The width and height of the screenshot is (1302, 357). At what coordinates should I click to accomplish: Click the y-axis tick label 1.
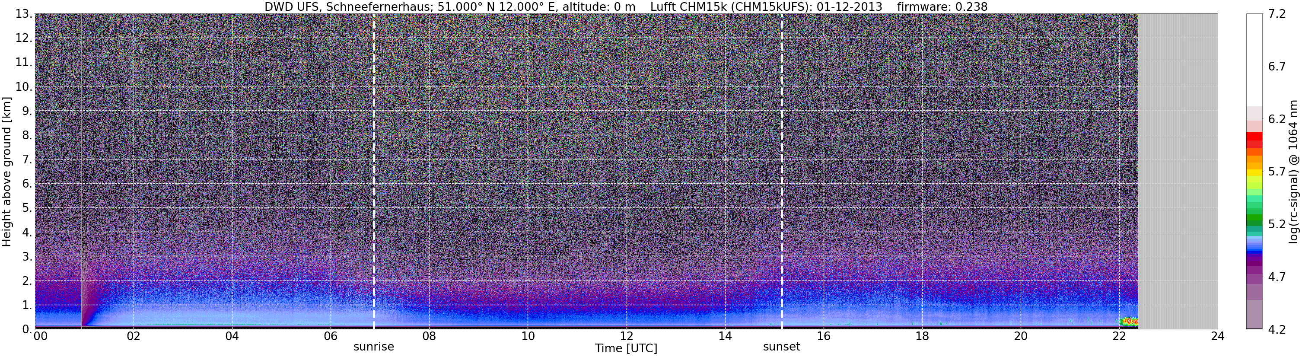27,305
